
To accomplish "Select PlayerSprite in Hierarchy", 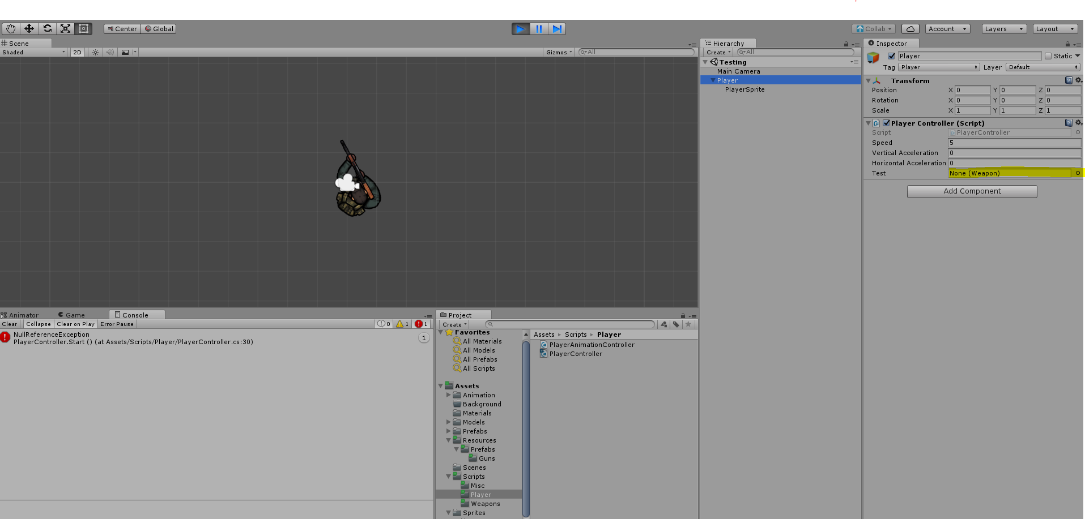I will [744, 89].
